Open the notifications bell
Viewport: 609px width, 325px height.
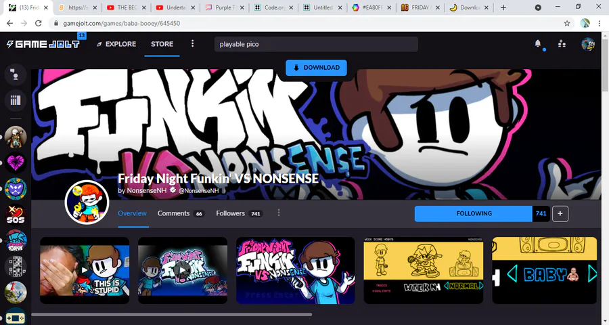(x=537, y=43)
